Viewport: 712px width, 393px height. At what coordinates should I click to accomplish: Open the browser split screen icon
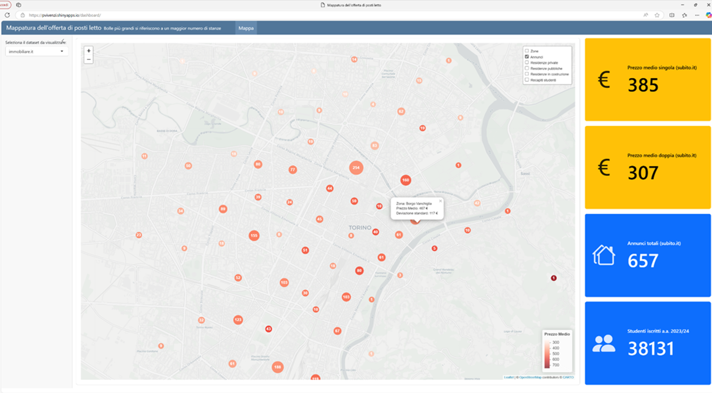(x=672, y=15)
